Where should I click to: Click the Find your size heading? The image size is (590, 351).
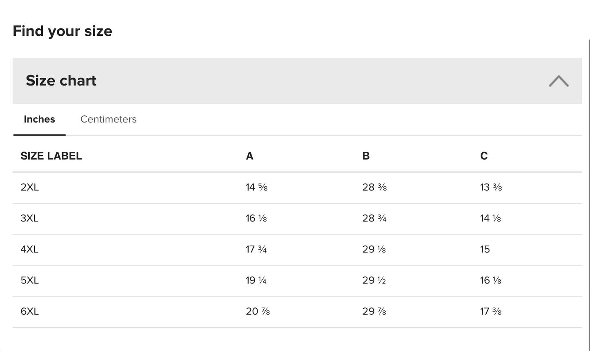(62, 31)
